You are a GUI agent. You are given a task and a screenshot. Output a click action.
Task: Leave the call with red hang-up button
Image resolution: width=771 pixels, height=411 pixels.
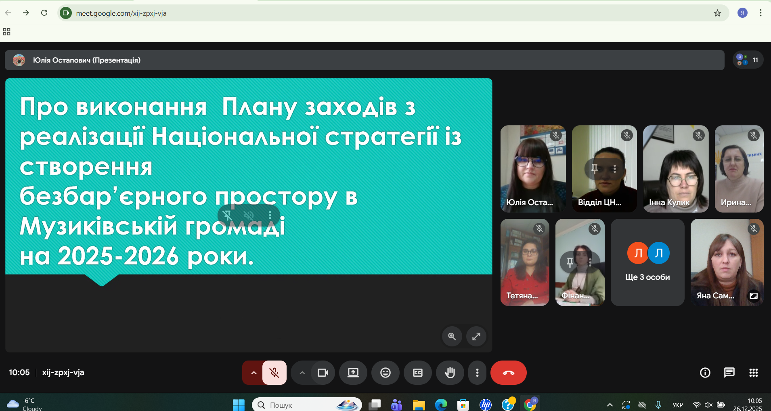[x=508, y=373]
